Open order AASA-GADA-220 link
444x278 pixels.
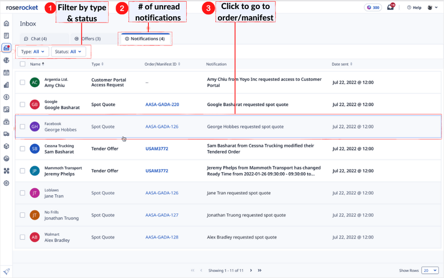(162, 104)
